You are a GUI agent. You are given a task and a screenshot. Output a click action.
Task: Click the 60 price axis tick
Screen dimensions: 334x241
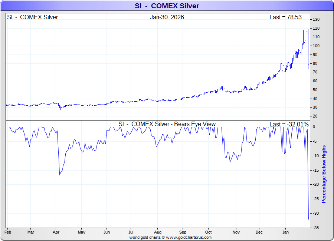[x=315, y=81]
